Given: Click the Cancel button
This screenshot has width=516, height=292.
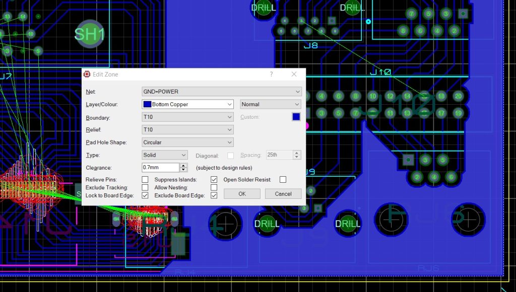Looking at the screenshot, I should (x=283, y=194).
